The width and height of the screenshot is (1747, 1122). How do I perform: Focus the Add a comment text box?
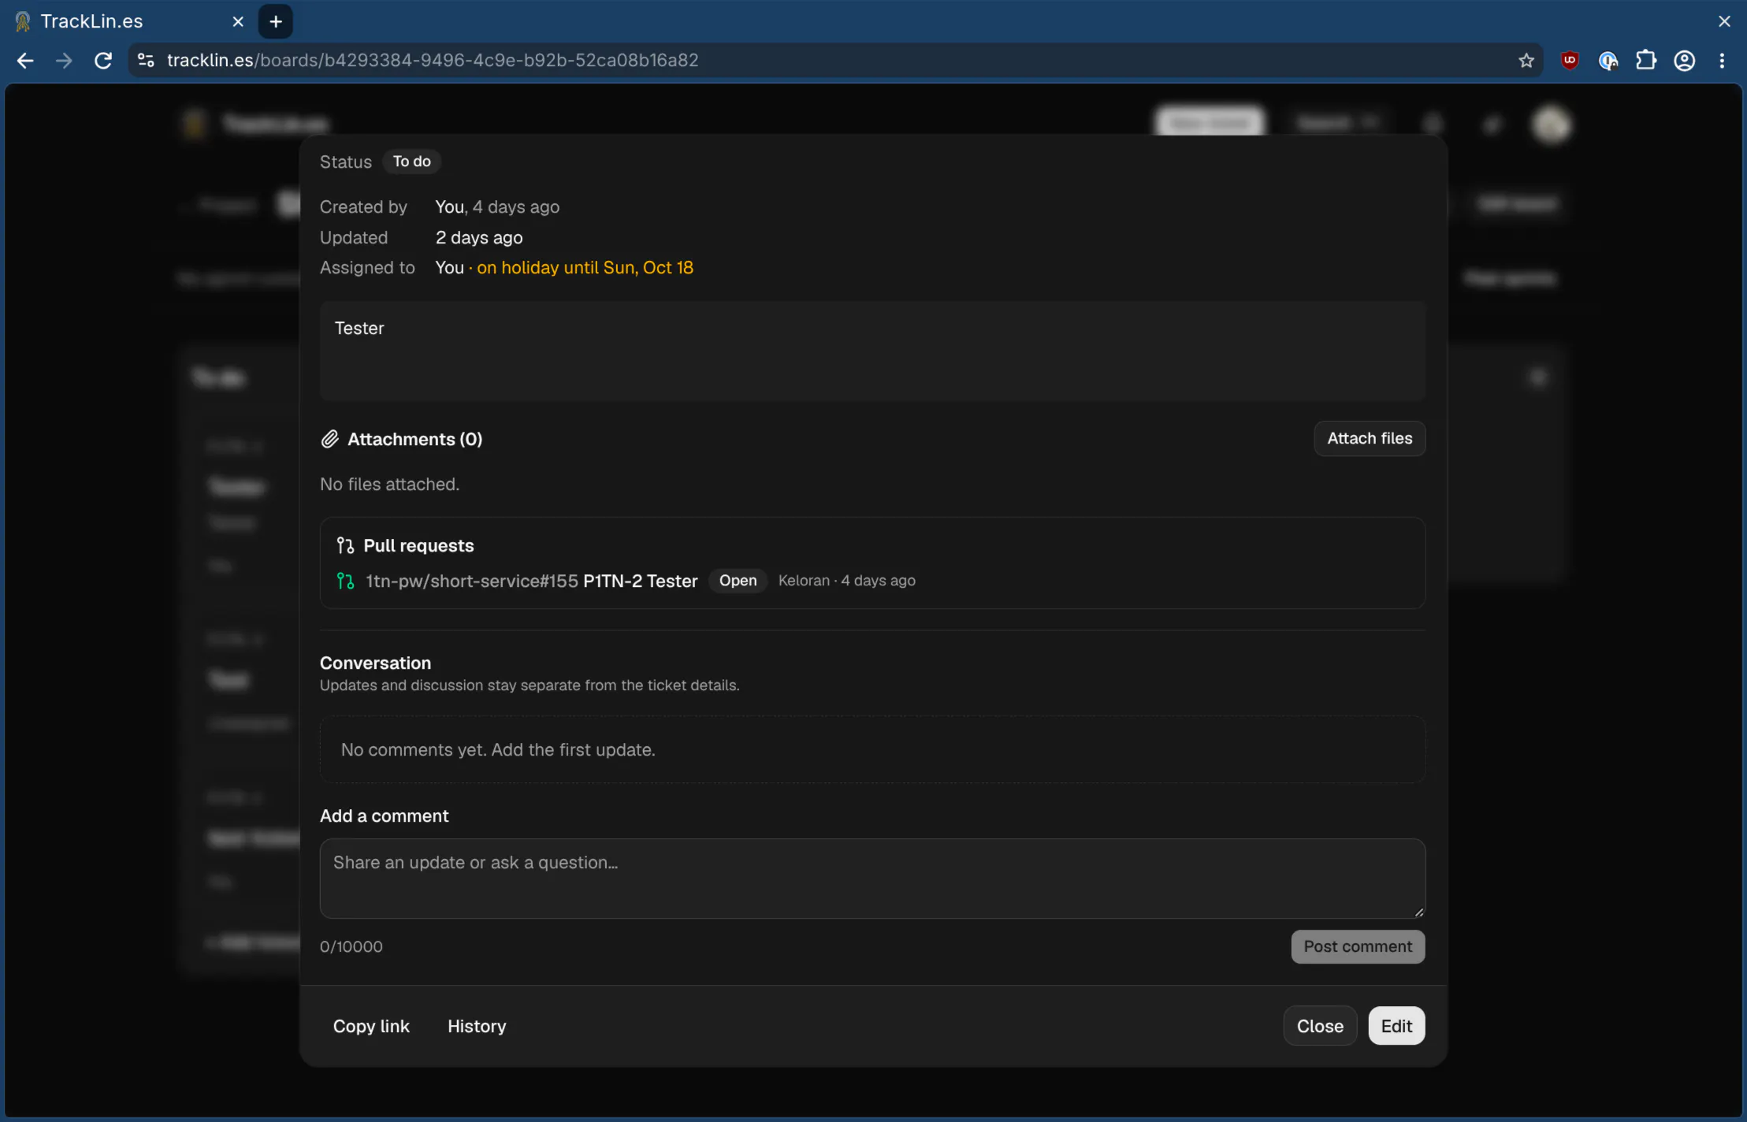[x=872, y=878]
